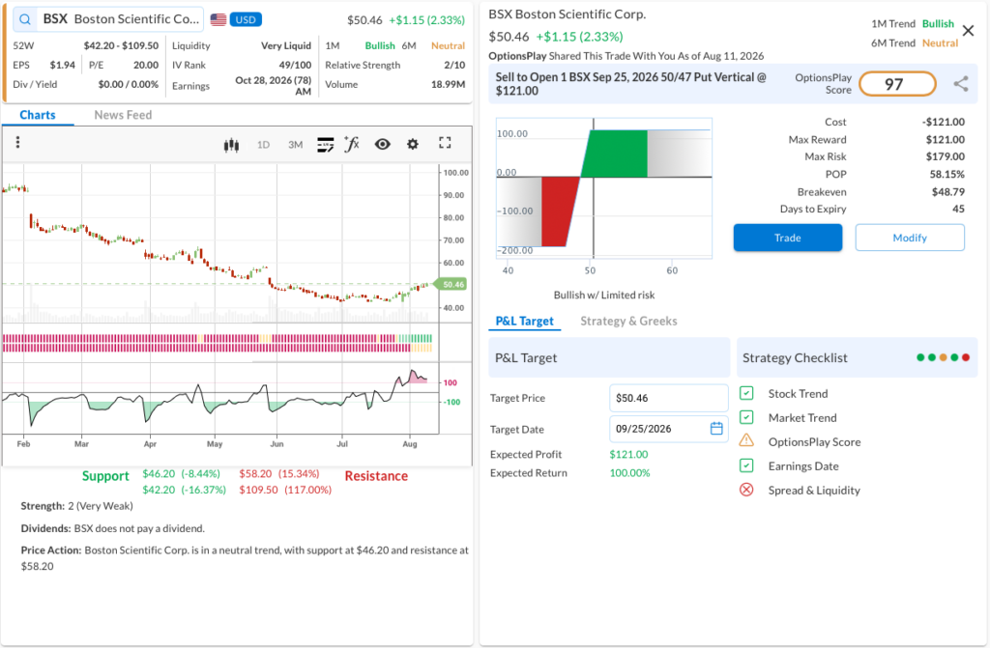Toggle chart visibility eye icon
This screenshot has height=648, width=990.
[x=382, y=145]
